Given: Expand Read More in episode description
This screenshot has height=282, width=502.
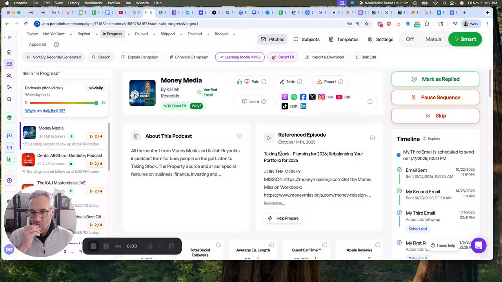Looking at the screenshot, I should pyautogui.click(x=274, y=203).
